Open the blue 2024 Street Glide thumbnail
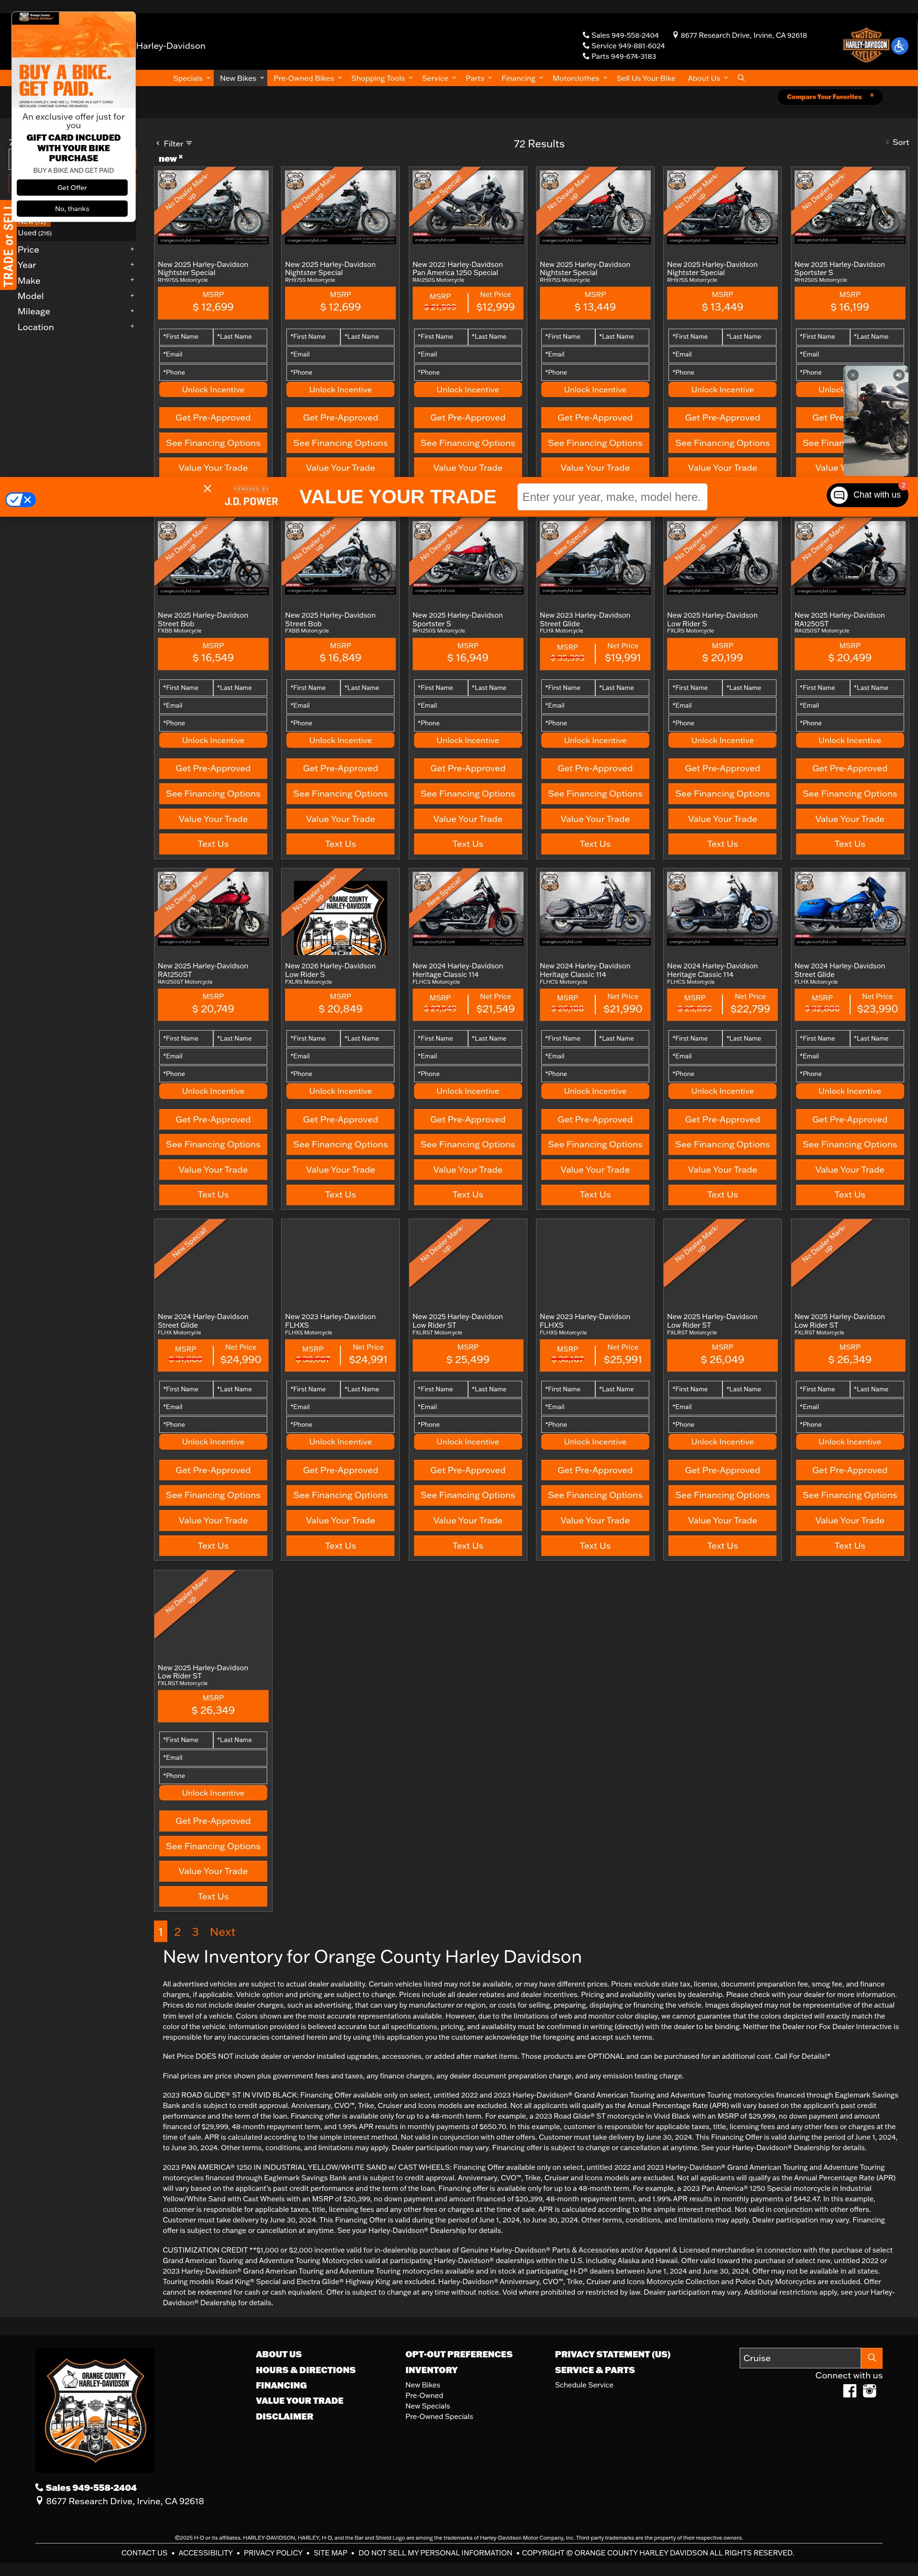Screen dimensions: 918x2576 click(x=850, y=908)
